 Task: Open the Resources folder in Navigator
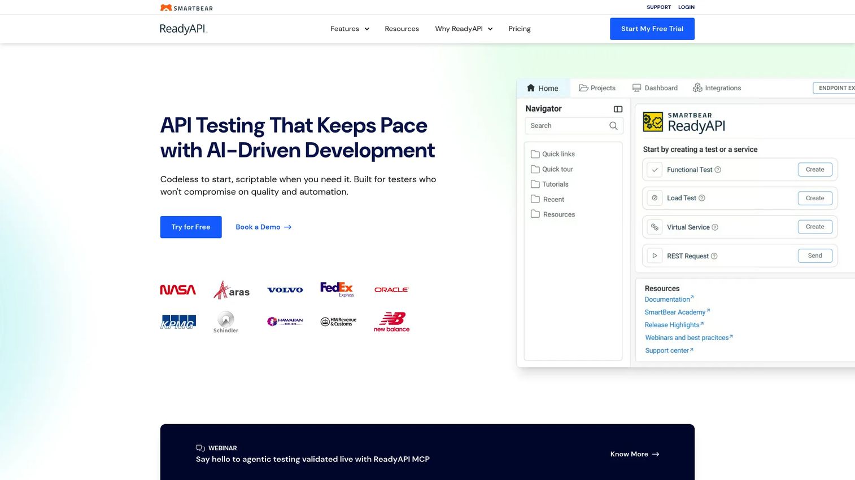pos(553,214)
